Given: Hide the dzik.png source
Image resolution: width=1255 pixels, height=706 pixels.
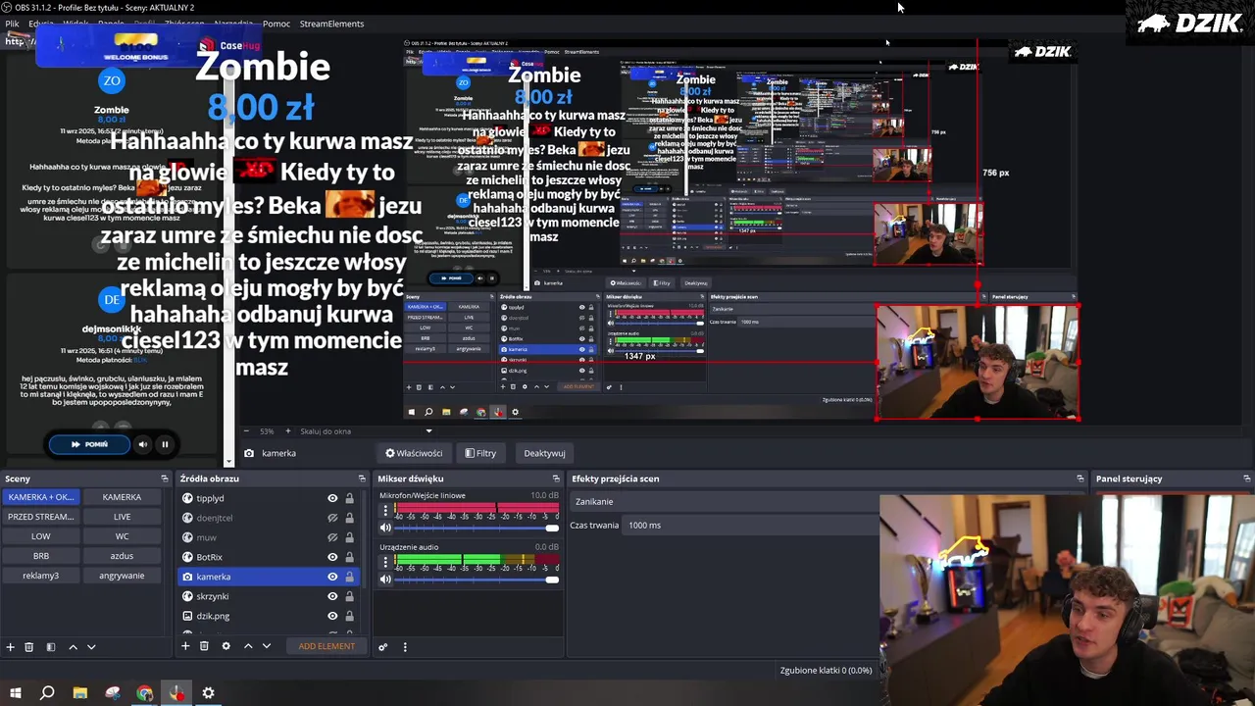Looking at the screenshot, I should [332, 616].
